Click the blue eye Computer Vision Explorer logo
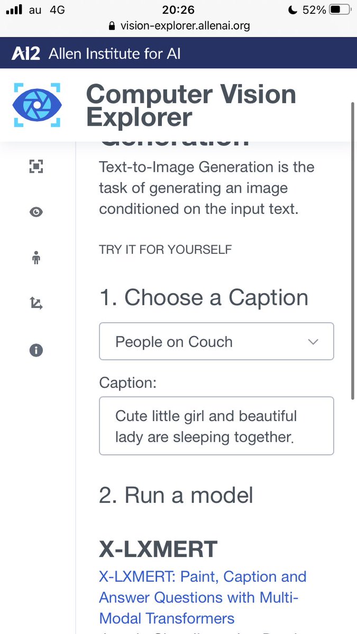Screen dimensions: 357x634 click(x=37, y=105)
